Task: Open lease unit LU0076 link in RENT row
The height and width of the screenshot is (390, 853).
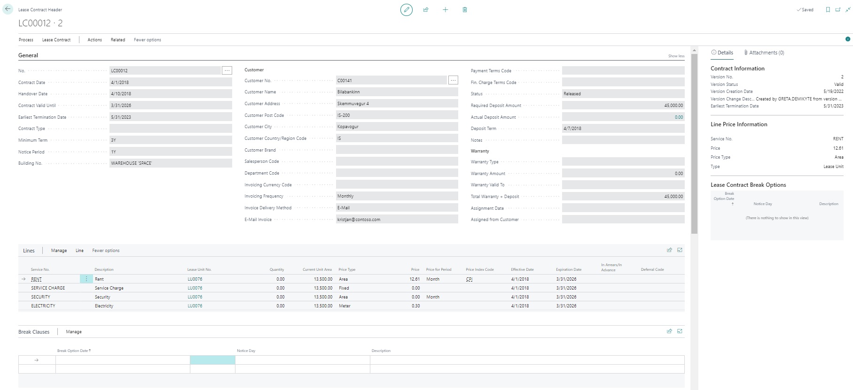Action: coord(195,279)
